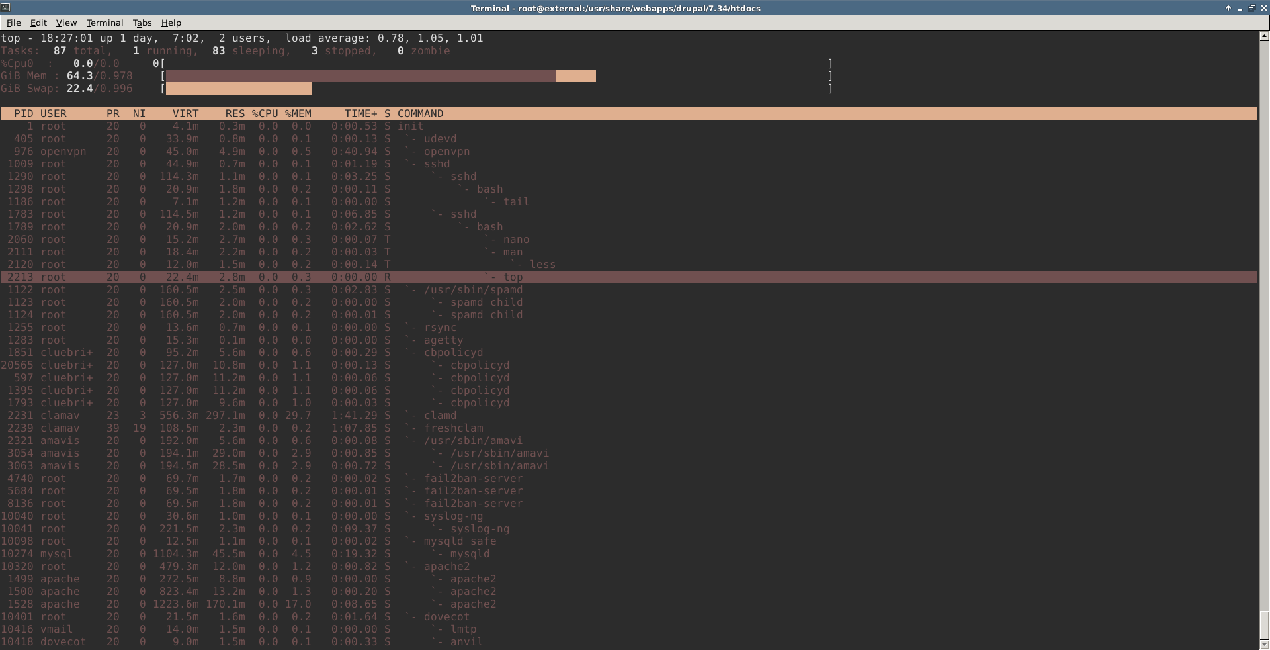Select the agetty process row

628,340
